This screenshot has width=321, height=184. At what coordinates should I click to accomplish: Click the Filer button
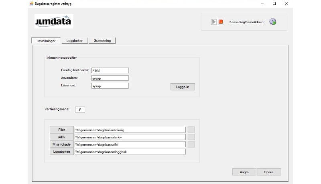click(62, 130)
